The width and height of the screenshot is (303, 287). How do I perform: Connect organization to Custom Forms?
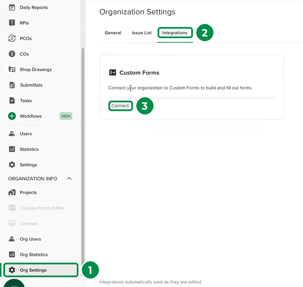(x=120, y=106)
